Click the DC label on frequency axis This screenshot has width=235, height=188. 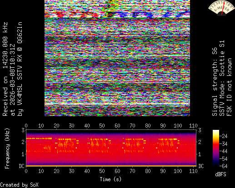(21, 166)
